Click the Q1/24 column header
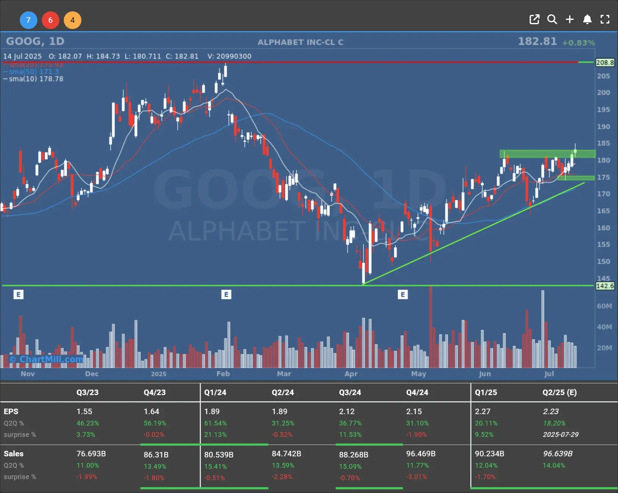 coord(215,392)
